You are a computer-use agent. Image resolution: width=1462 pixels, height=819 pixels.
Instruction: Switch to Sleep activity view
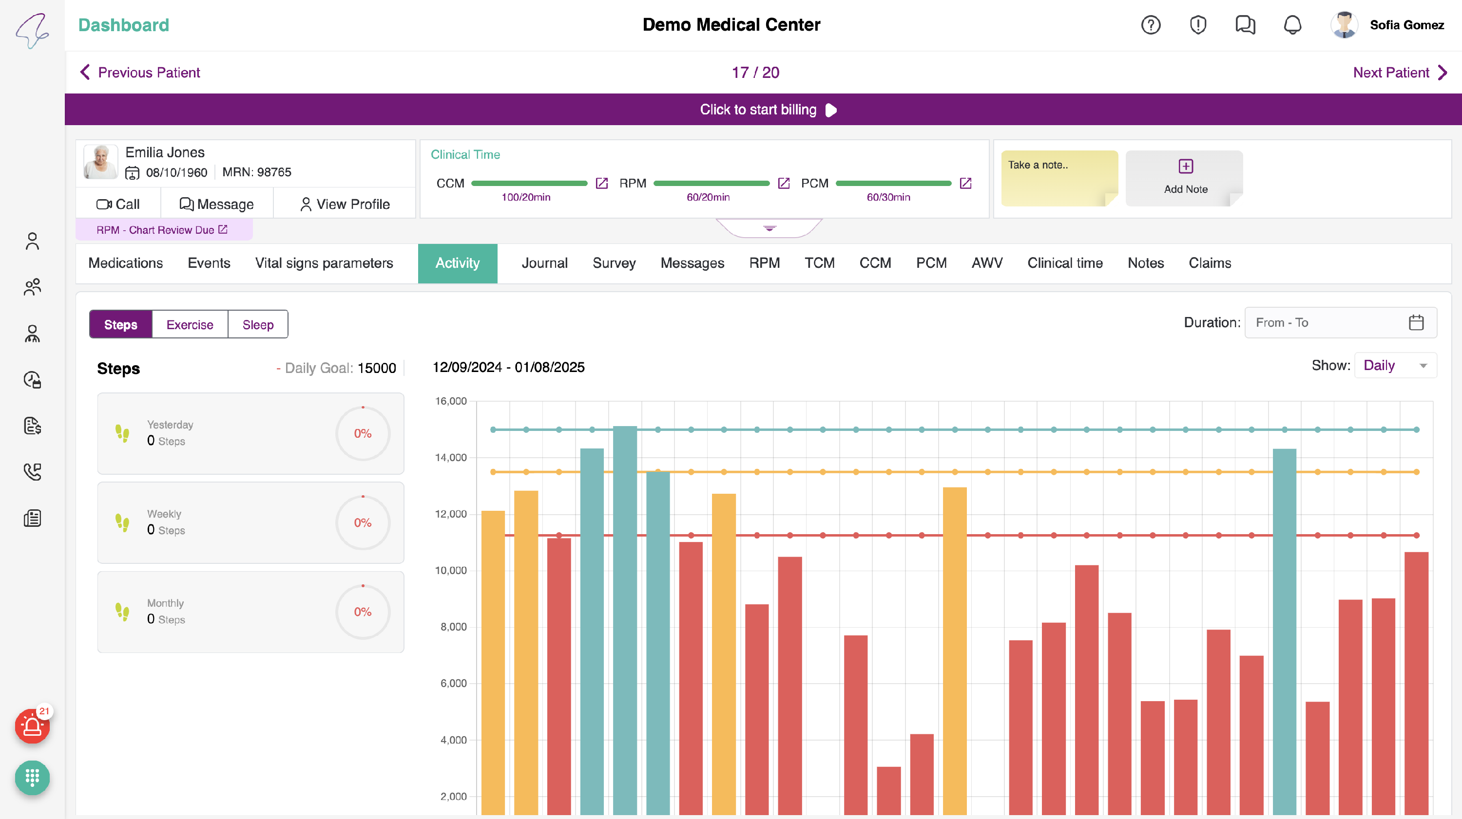point(258,324)
